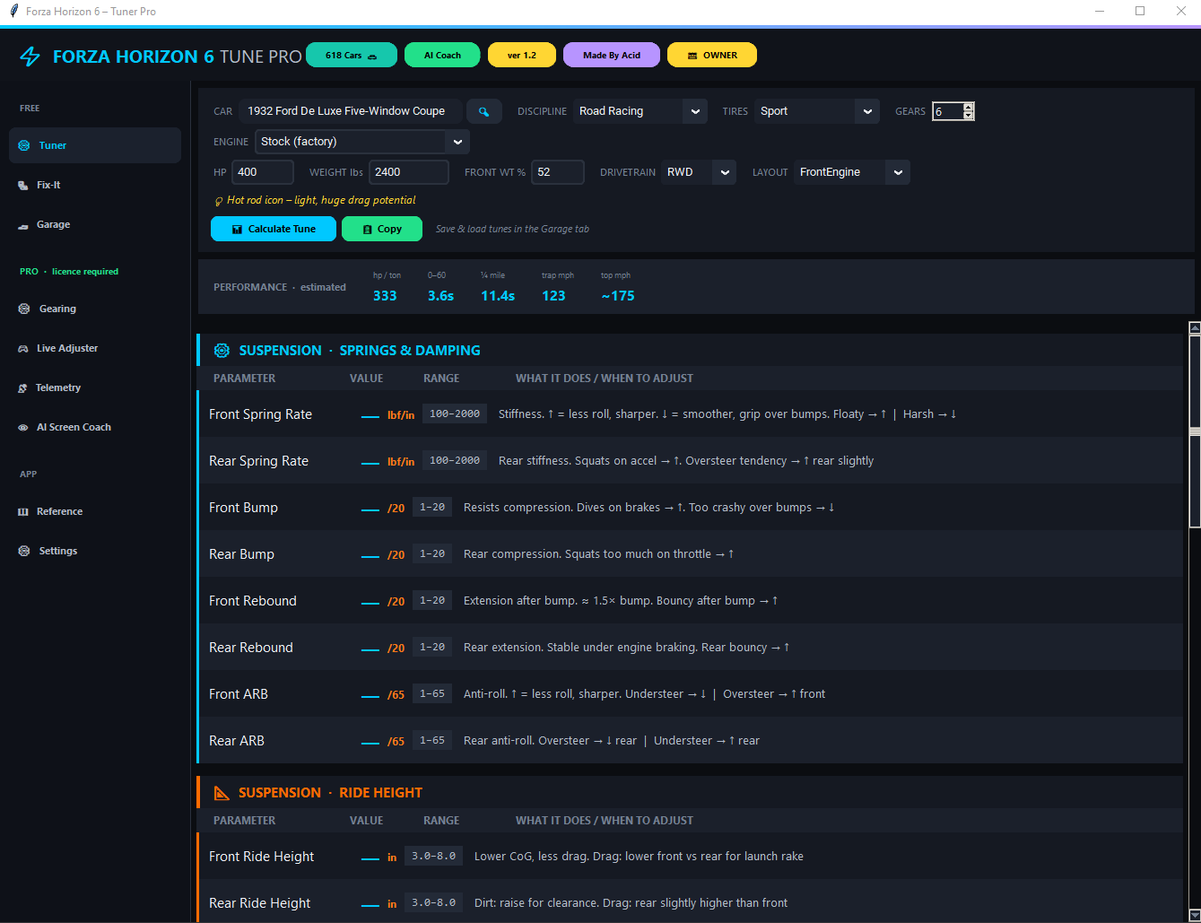The image size is (1201, 923).
Task: Click the magnifier car search icon
Action: [x=484, y=111]
